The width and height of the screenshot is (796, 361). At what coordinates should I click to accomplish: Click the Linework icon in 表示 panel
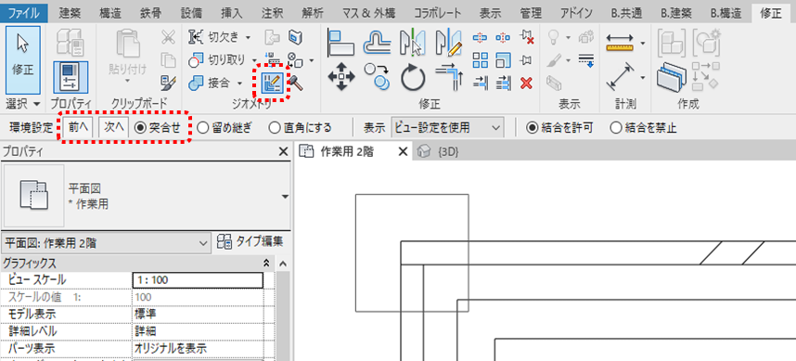pos(585,59)
